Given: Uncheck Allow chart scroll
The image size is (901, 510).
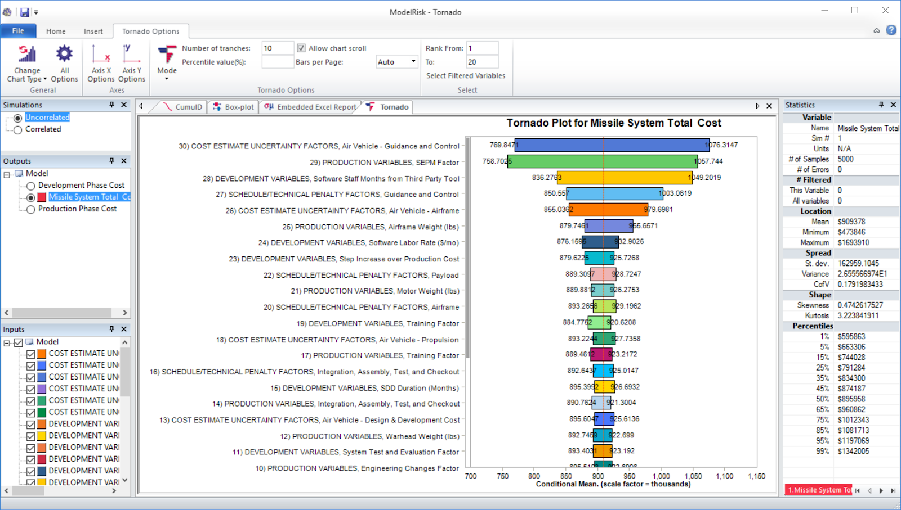Looking at the screenshot, I should 302,48.
